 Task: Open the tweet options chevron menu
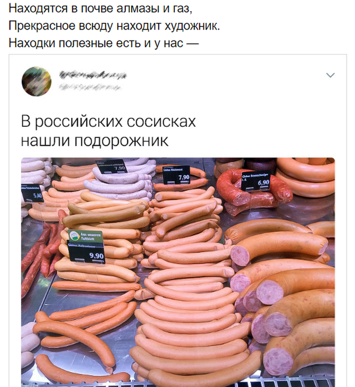(330, 75)
